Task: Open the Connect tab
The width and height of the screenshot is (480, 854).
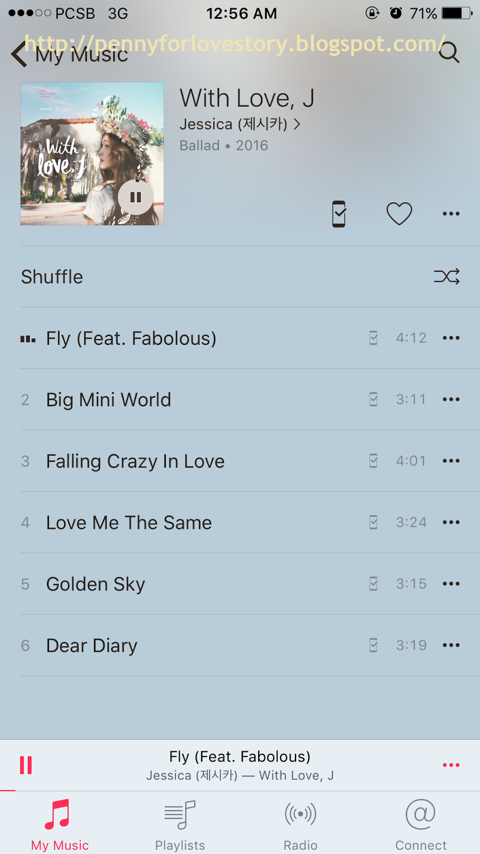Action: pos(421,825)
